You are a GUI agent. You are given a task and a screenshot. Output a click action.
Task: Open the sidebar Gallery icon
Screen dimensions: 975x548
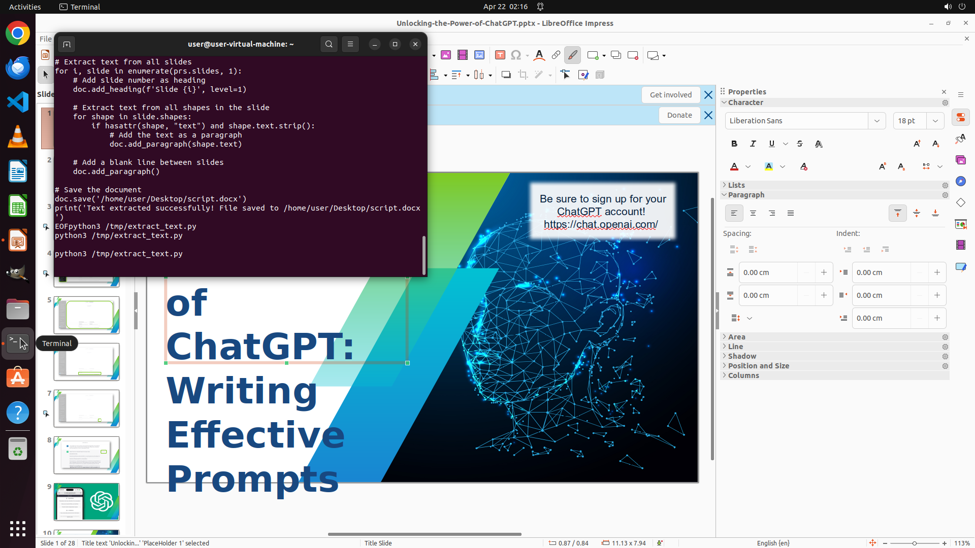coord(961,160)
